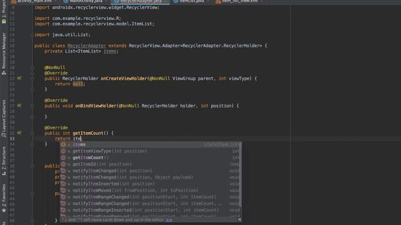401x225 pixels.
Task: Click the pi icon in completion popup footer
Action: tap(239, 219)
